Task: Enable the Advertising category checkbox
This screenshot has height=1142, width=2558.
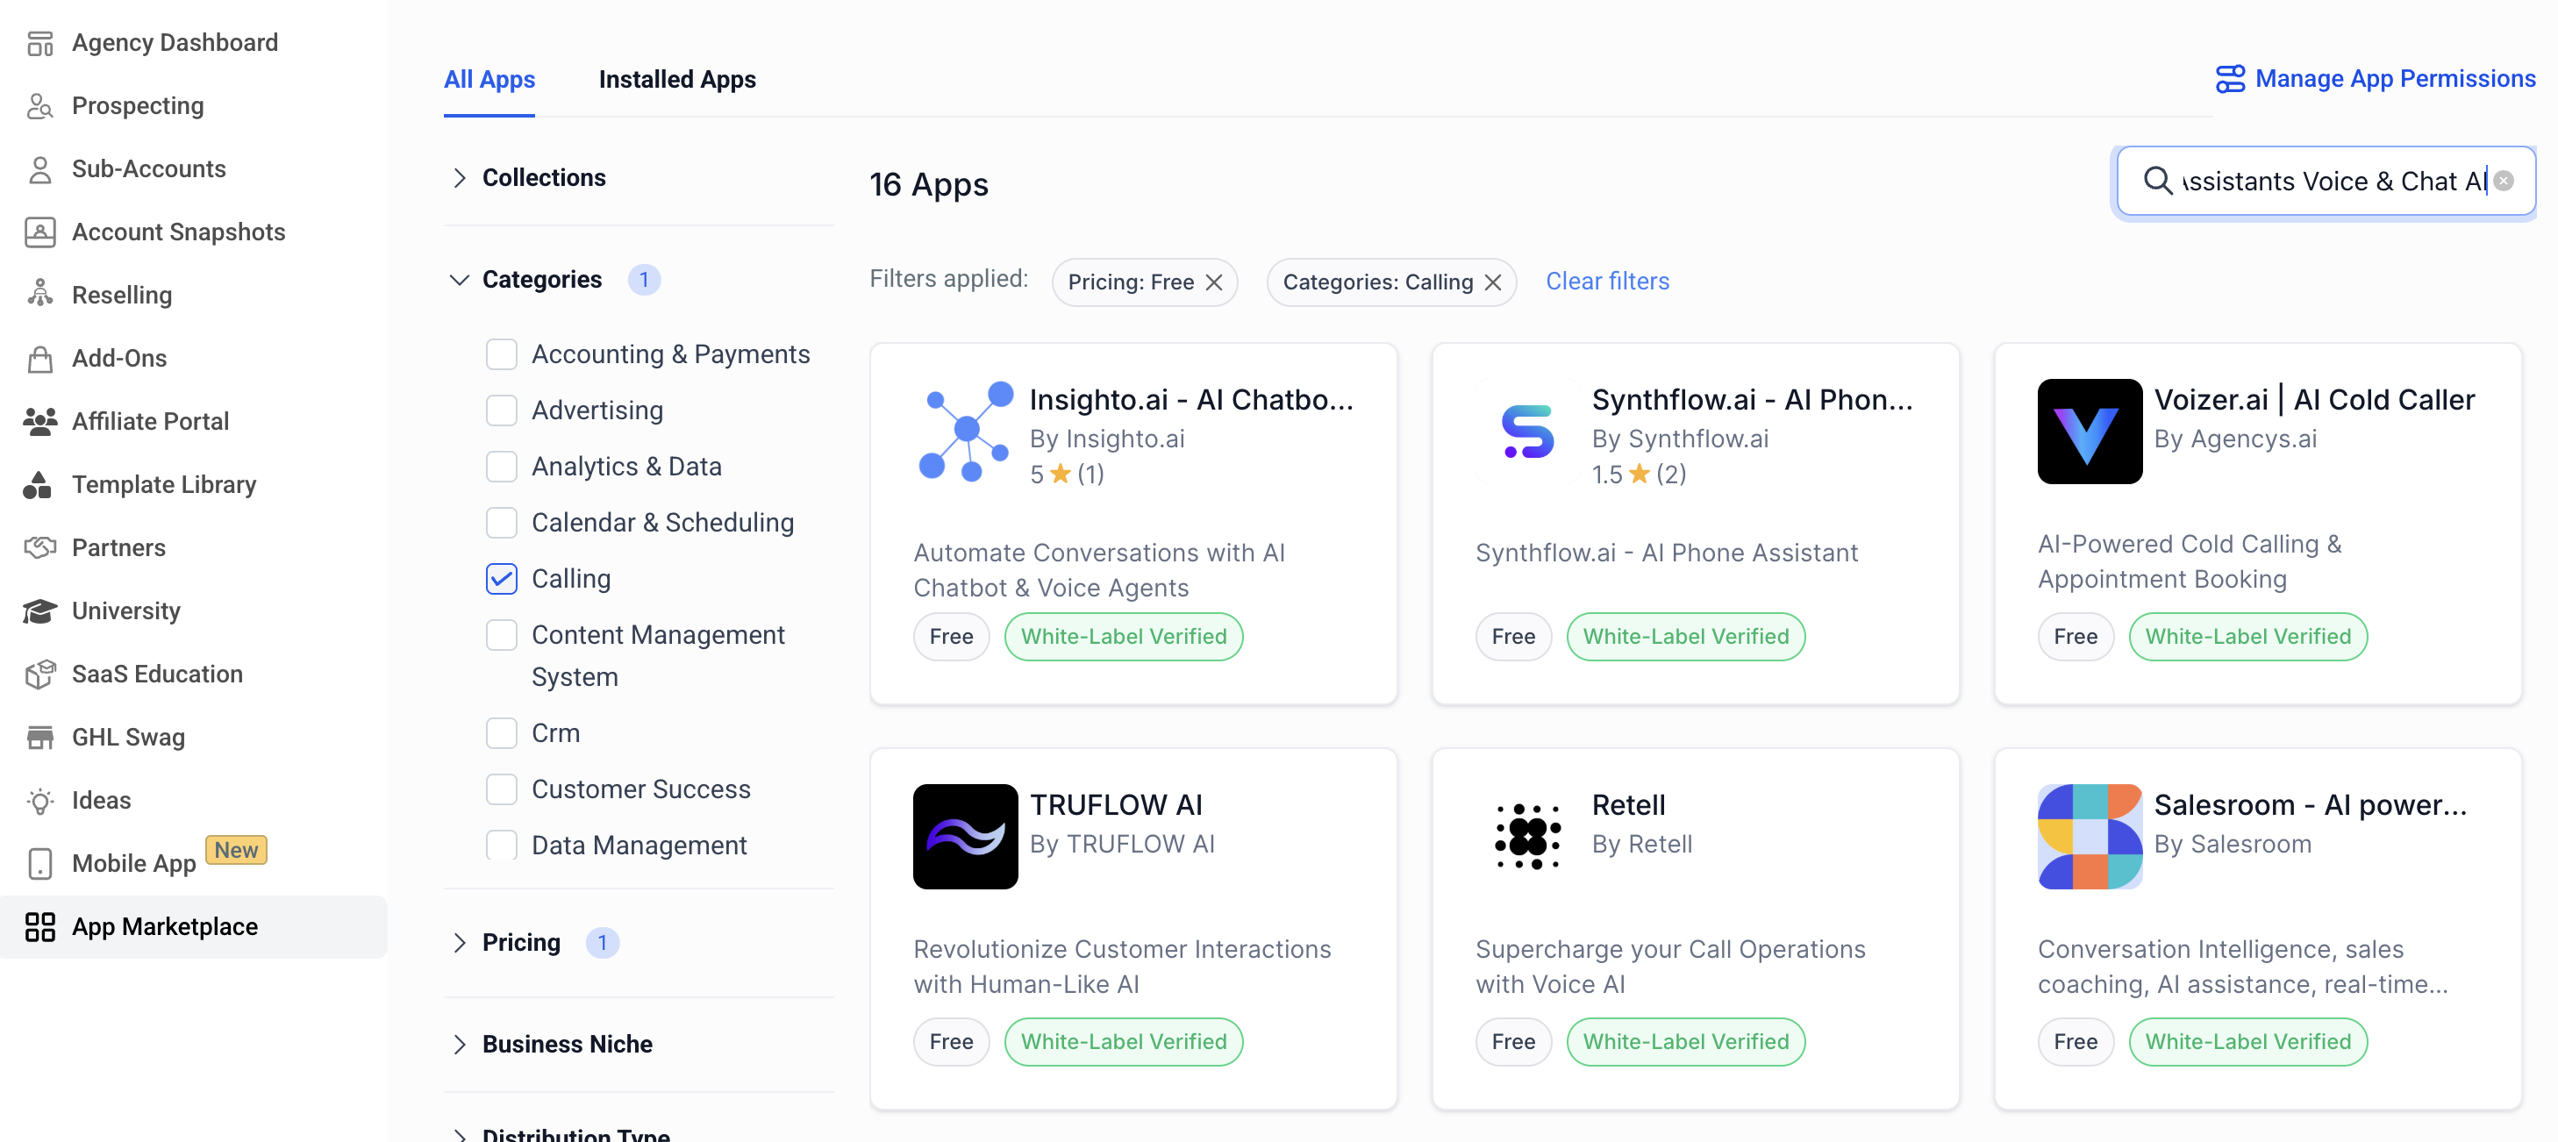Action: tap(503, 409)
